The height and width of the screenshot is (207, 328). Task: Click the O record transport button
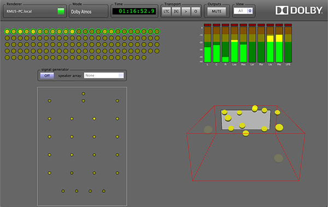coord(196,11)
